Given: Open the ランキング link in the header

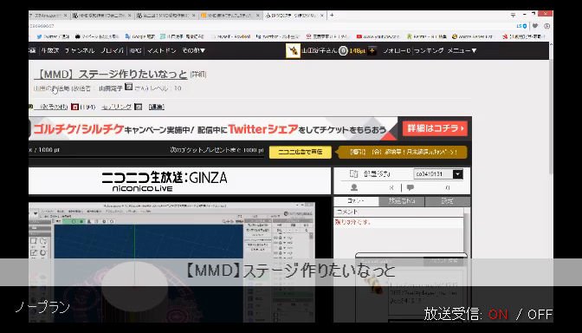Looking at the screenshot, I should (429, 50).
